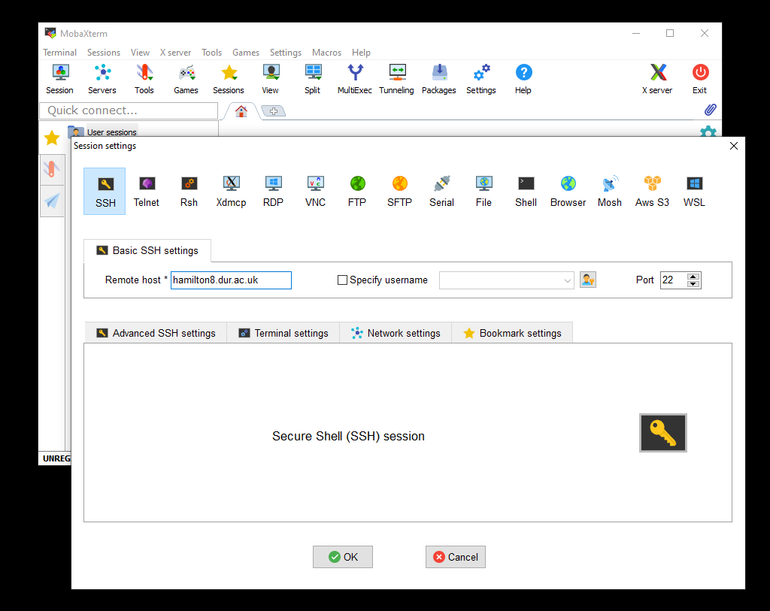770x611 pixels.
Task: Expand the username dropdown list
Action: pyautogui.click(x=567, y=281)
